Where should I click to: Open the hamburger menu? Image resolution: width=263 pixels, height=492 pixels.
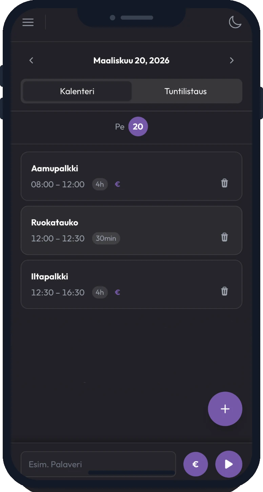point(28,22)
